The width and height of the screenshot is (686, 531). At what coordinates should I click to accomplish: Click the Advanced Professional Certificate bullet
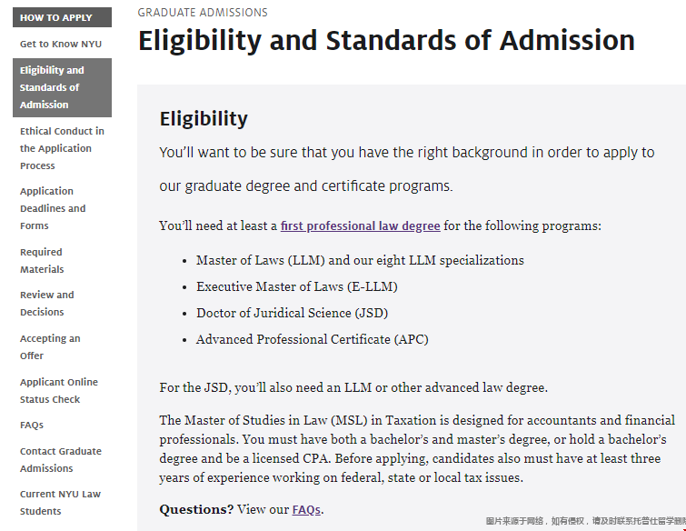(x=312, y=339)
